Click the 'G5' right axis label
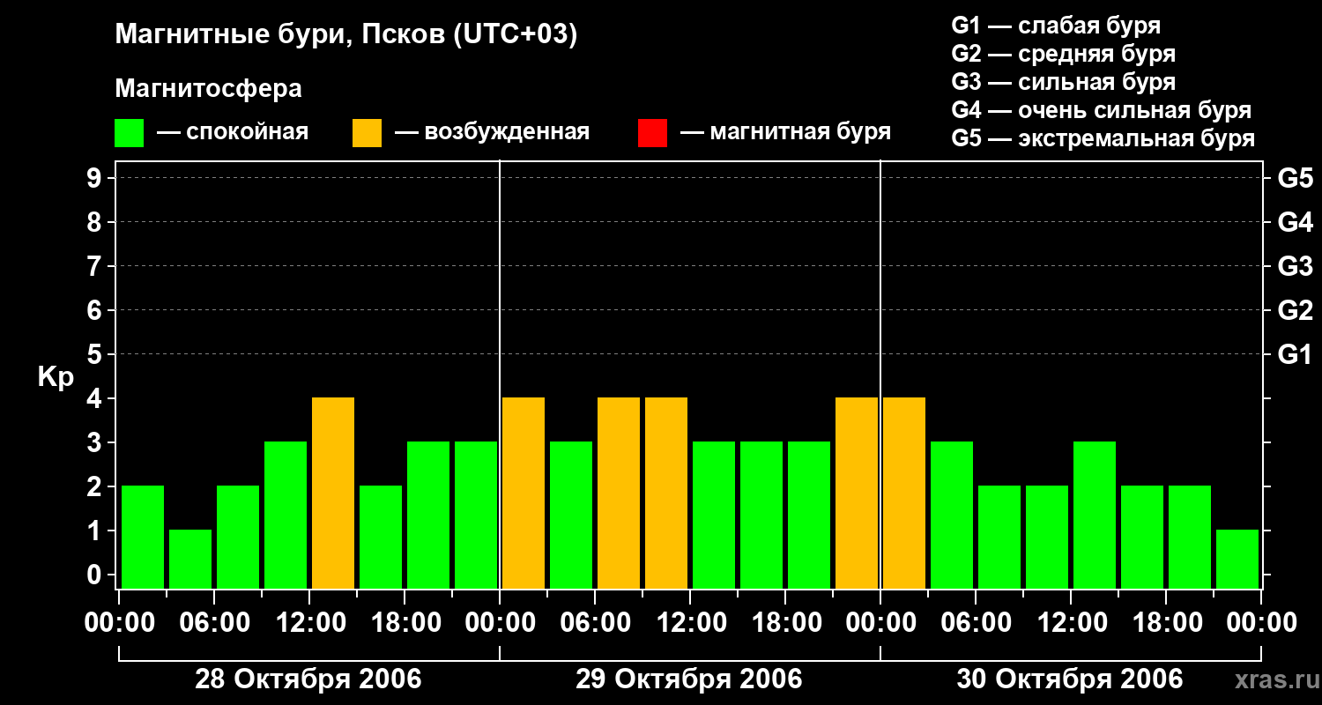The image size is (1322, 705). (1295, 178)
